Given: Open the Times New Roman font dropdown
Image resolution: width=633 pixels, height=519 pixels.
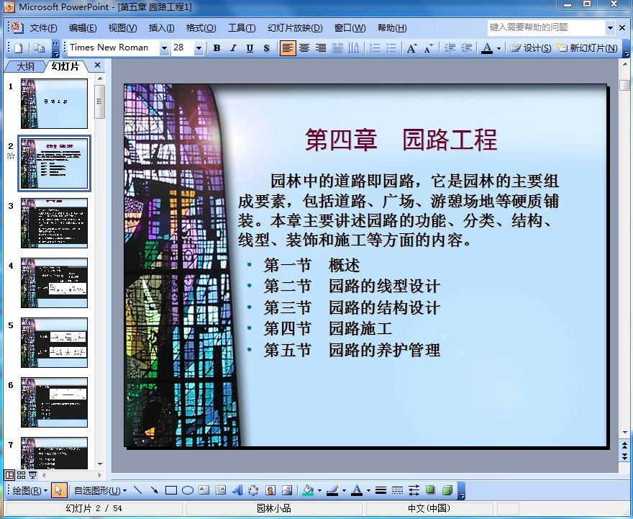Looking at the screenshot, I should pos(164,48).
